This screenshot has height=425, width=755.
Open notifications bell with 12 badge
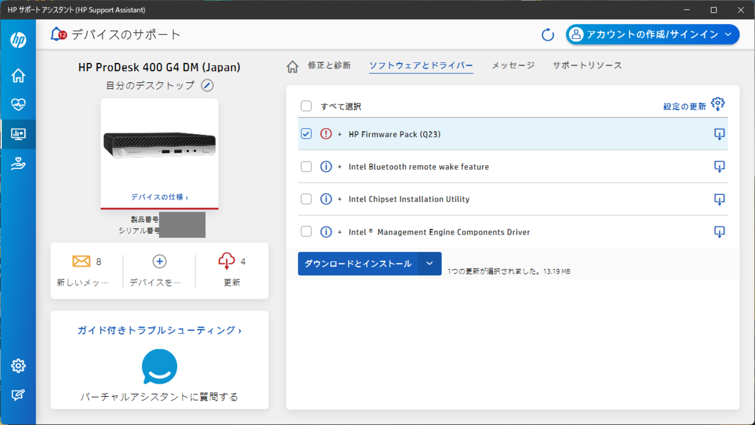pyautogui.click(x=59, y=35)
